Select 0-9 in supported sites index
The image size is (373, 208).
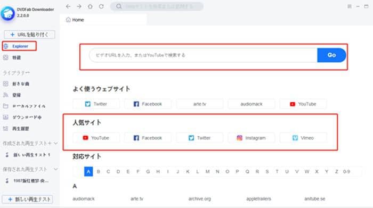[346, 171]
